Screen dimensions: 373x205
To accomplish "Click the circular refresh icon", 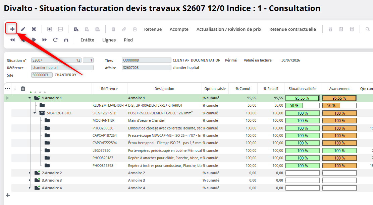I will click(x=55, y=40).
